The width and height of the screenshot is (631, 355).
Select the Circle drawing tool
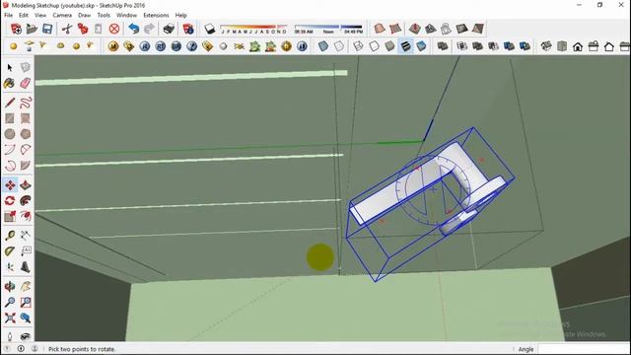point(10,134)
